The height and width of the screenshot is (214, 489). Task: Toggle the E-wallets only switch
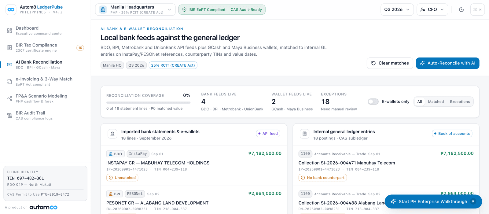coord(373,101)
